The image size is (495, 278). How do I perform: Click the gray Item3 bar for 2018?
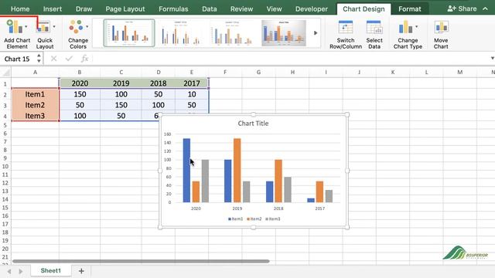click(x=288, y=189)
